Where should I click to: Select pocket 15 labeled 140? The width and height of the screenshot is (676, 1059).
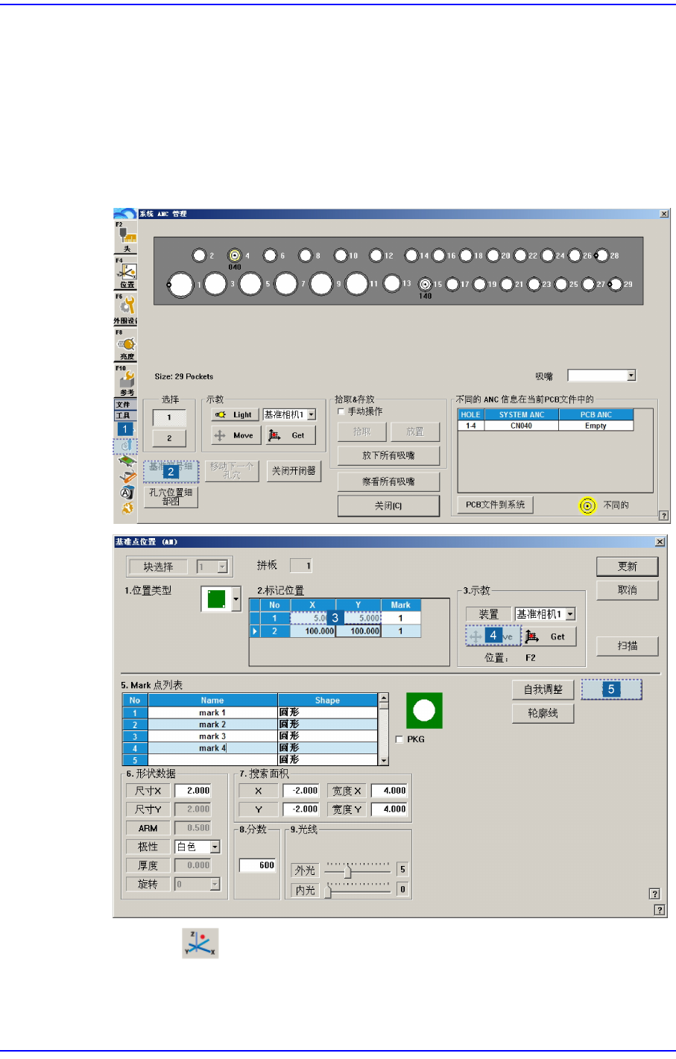tap(425, 284)
